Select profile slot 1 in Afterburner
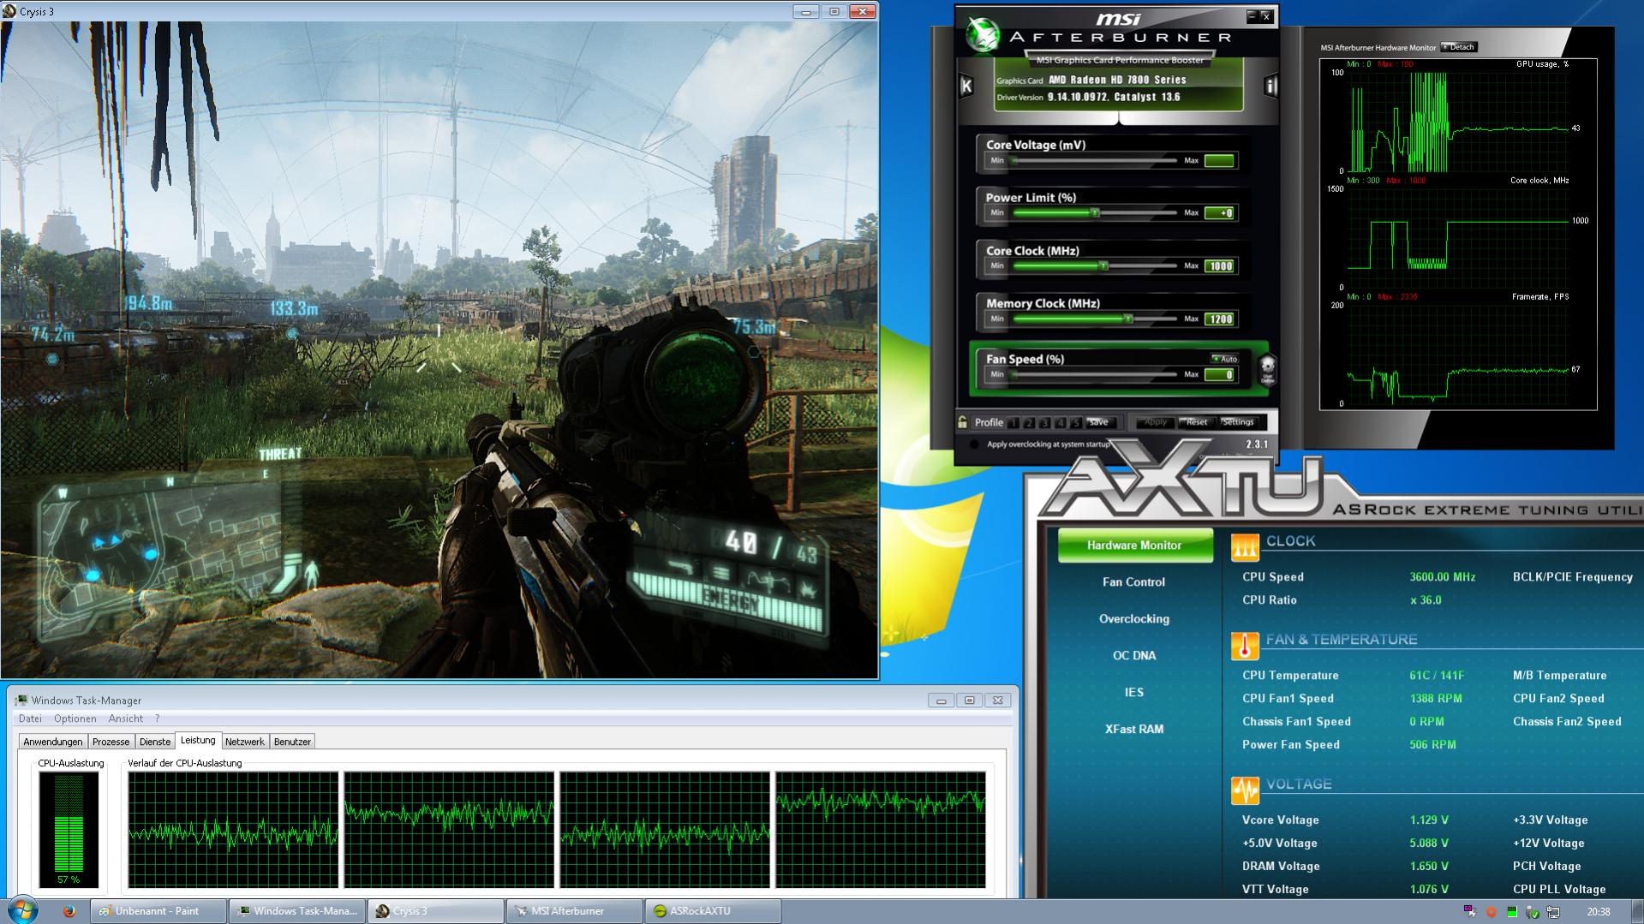Screen dimensions: 1644x924 (x=1014, y=423)
